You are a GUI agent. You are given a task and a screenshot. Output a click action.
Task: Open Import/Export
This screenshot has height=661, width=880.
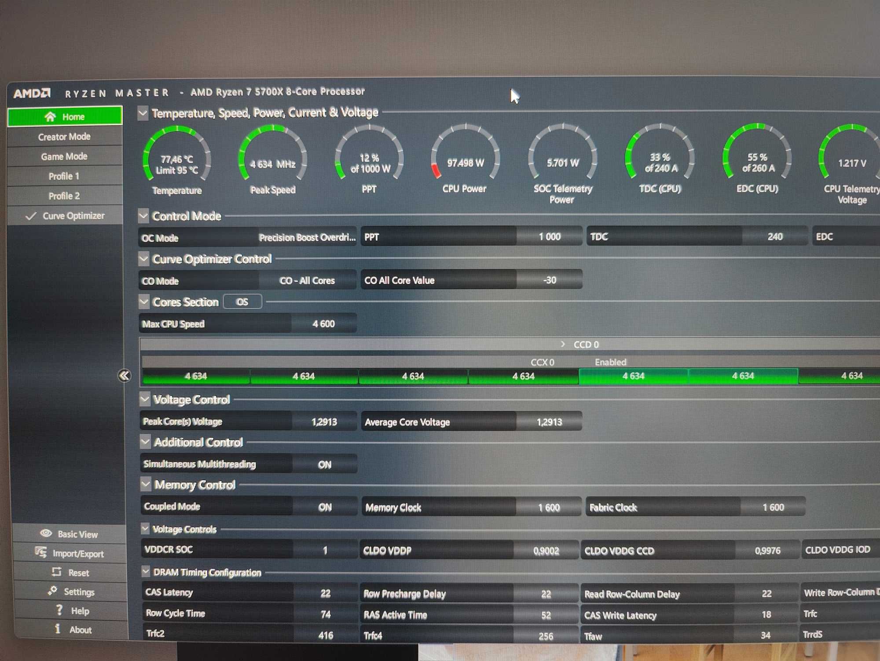(x=70, y=553)
